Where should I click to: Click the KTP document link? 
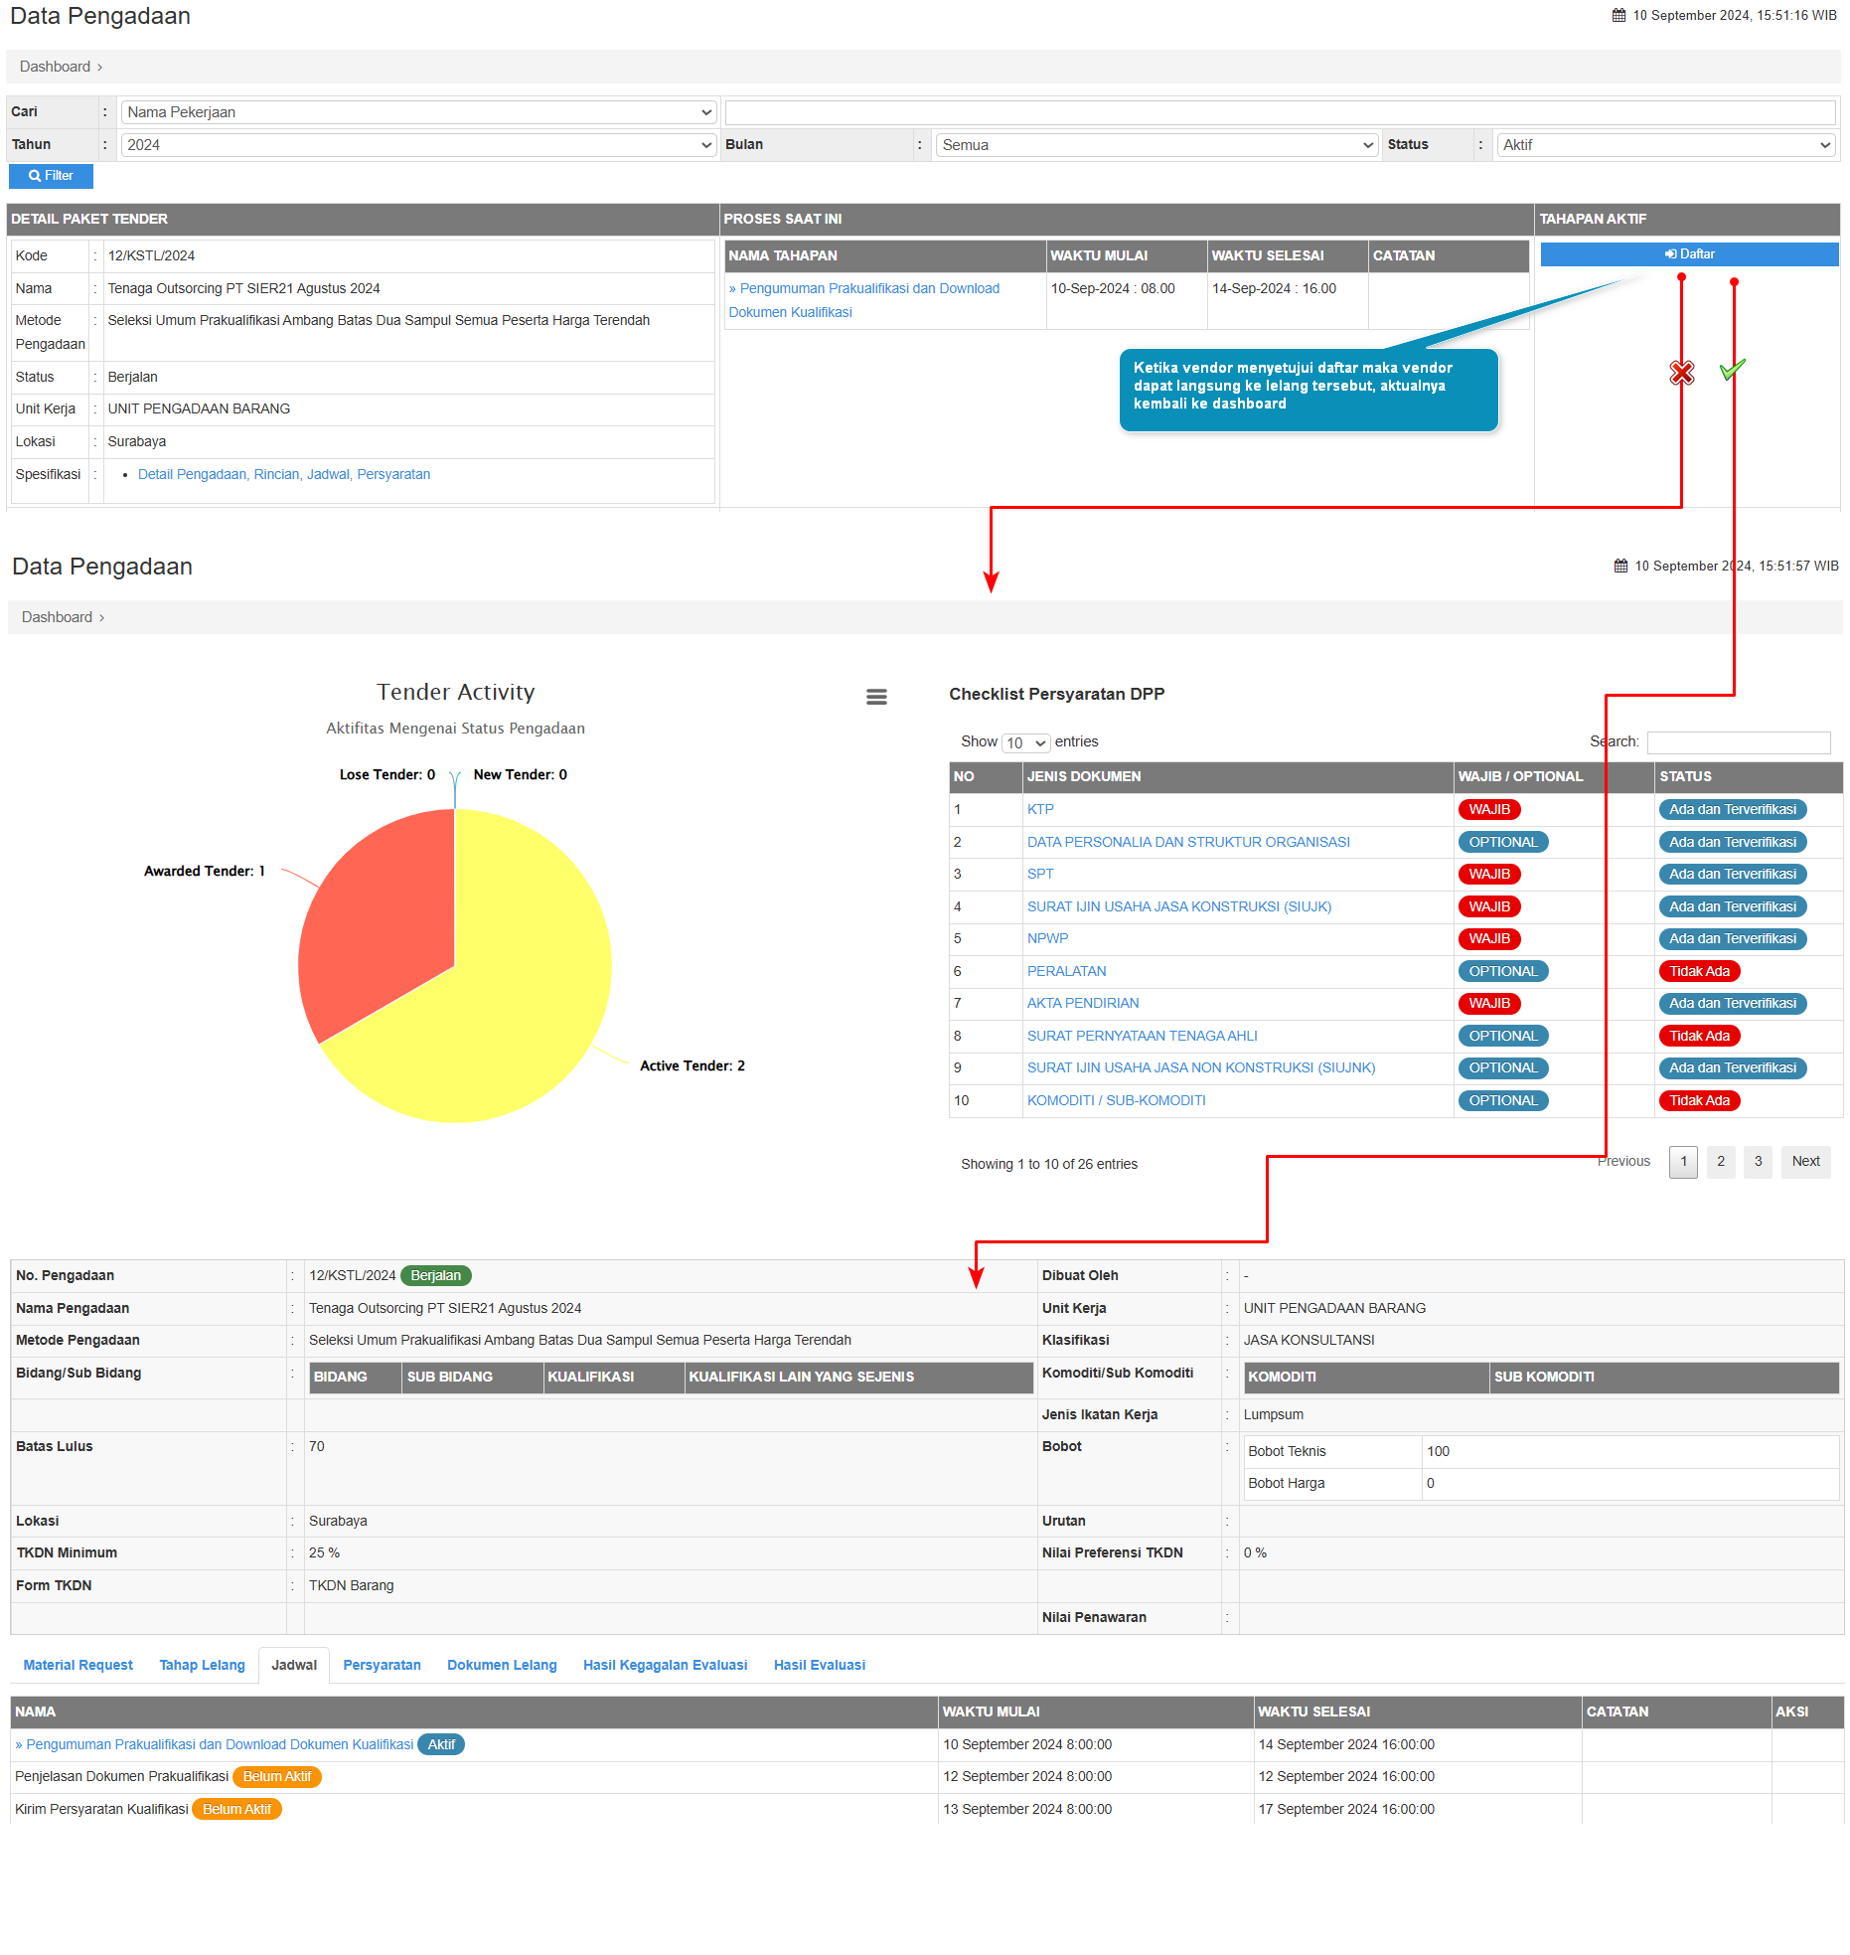pos(1040,810)
